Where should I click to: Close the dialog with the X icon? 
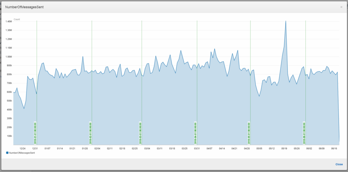pos(341,7)
